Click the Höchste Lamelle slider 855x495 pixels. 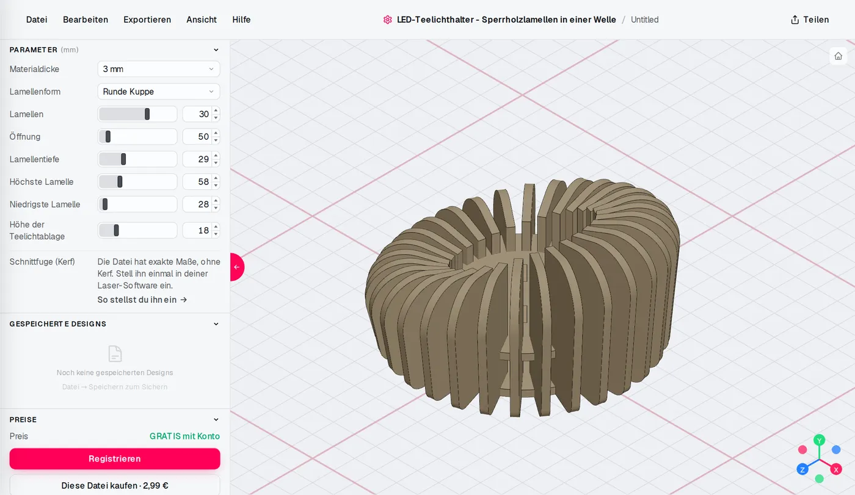[137, 182]
